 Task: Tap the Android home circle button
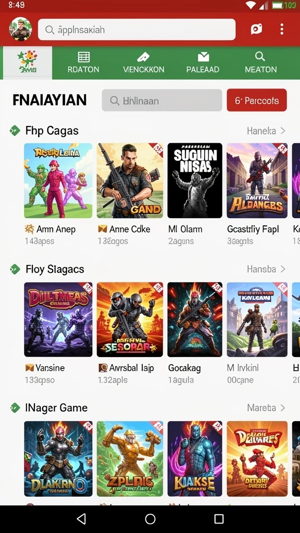click(150, 519)
